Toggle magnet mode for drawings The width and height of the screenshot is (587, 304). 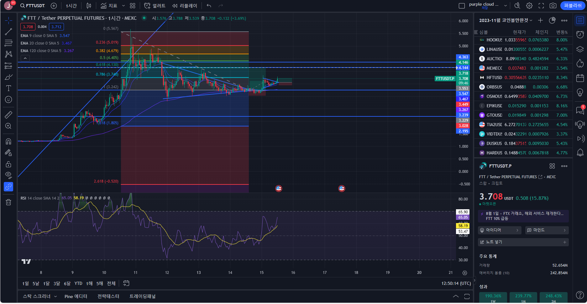point(8,141)
